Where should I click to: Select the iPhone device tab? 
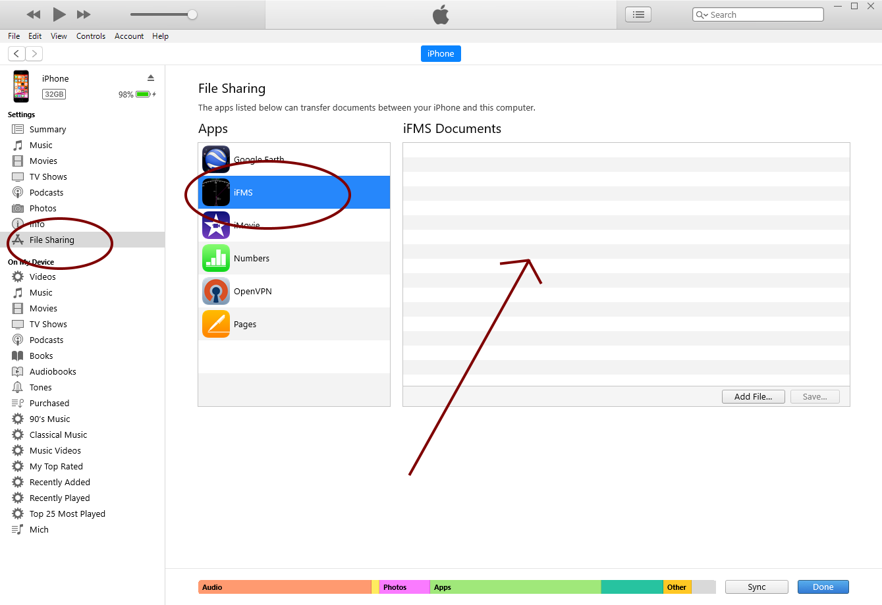pos(441,54)
